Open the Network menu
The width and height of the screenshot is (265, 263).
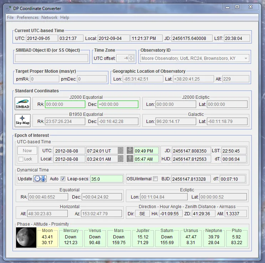[x=49, y=17]
